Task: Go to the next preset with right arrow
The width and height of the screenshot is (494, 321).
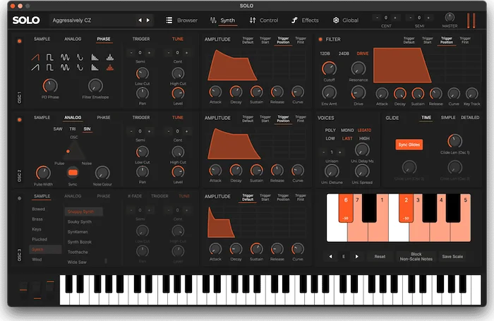Action: coord(148,20)
